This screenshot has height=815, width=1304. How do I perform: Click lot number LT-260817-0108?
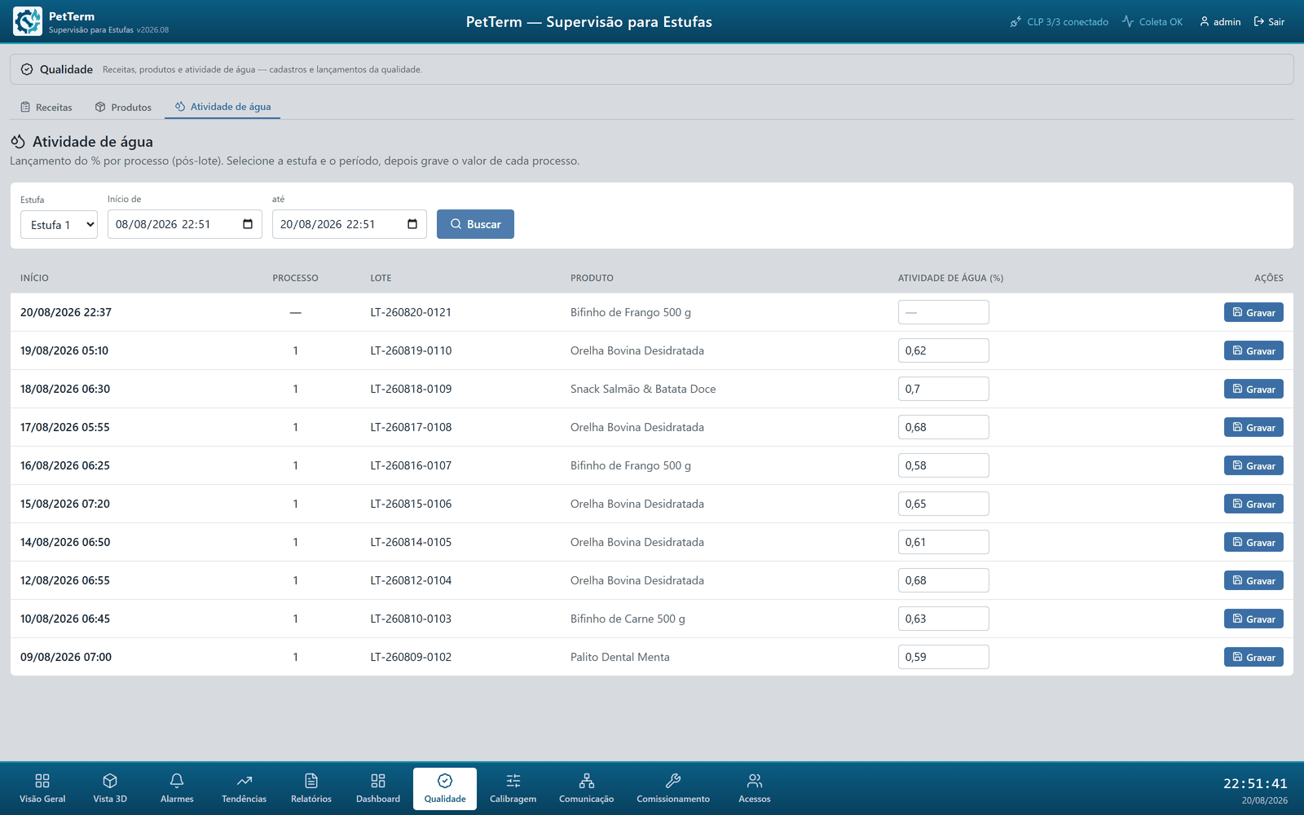pos(411,427)
